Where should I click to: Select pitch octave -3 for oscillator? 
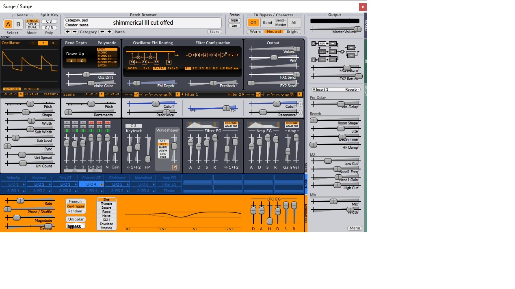(x=5, y=94)
